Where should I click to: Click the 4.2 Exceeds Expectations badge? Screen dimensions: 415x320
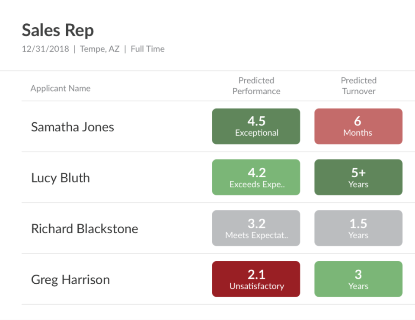(256, 177)
